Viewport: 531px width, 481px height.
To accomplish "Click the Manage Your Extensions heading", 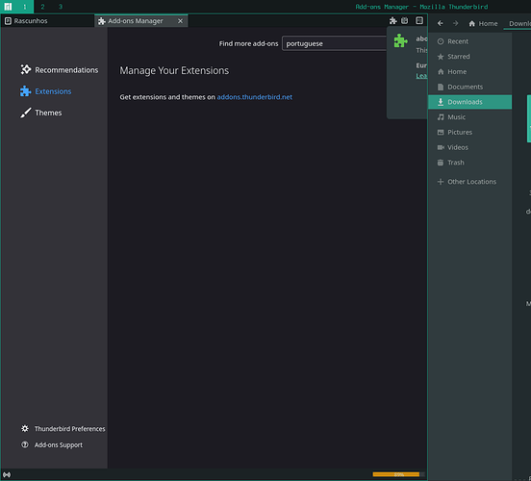I will click(174, 70).
